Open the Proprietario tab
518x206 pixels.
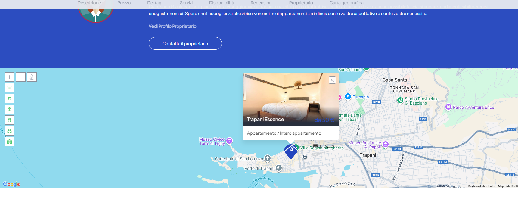click(x=301, y=3)
